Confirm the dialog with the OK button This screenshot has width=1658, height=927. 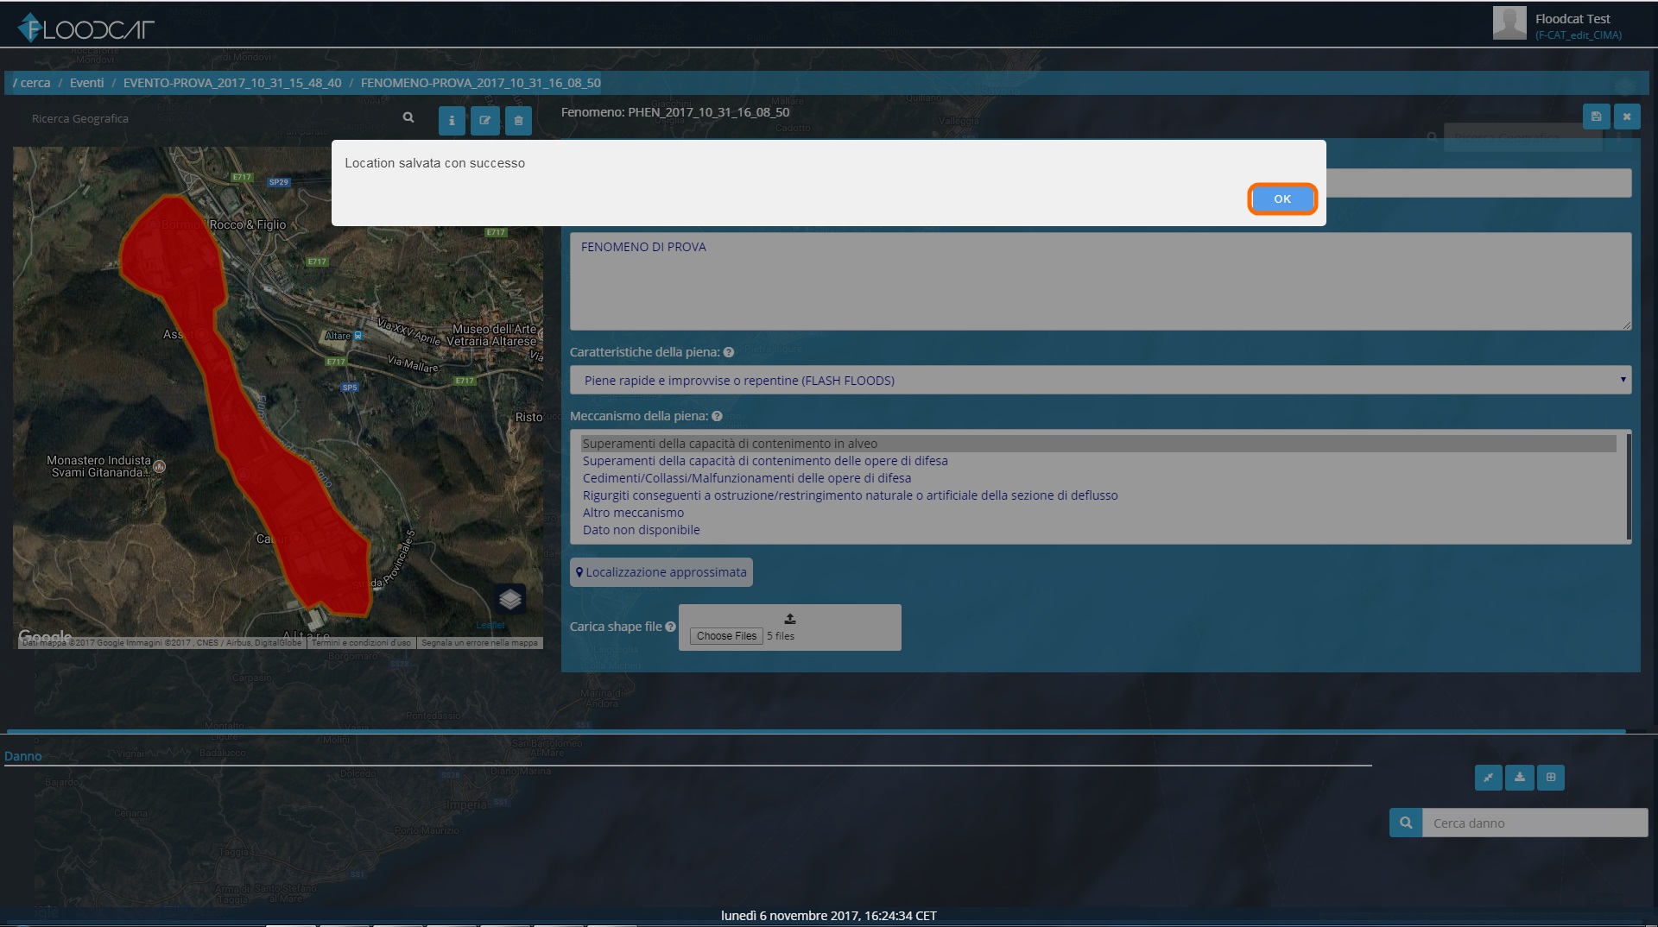point(1282,199)
